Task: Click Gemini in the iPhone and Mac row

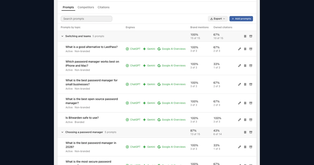Action: pyautogui.click(x=149, y=66)
